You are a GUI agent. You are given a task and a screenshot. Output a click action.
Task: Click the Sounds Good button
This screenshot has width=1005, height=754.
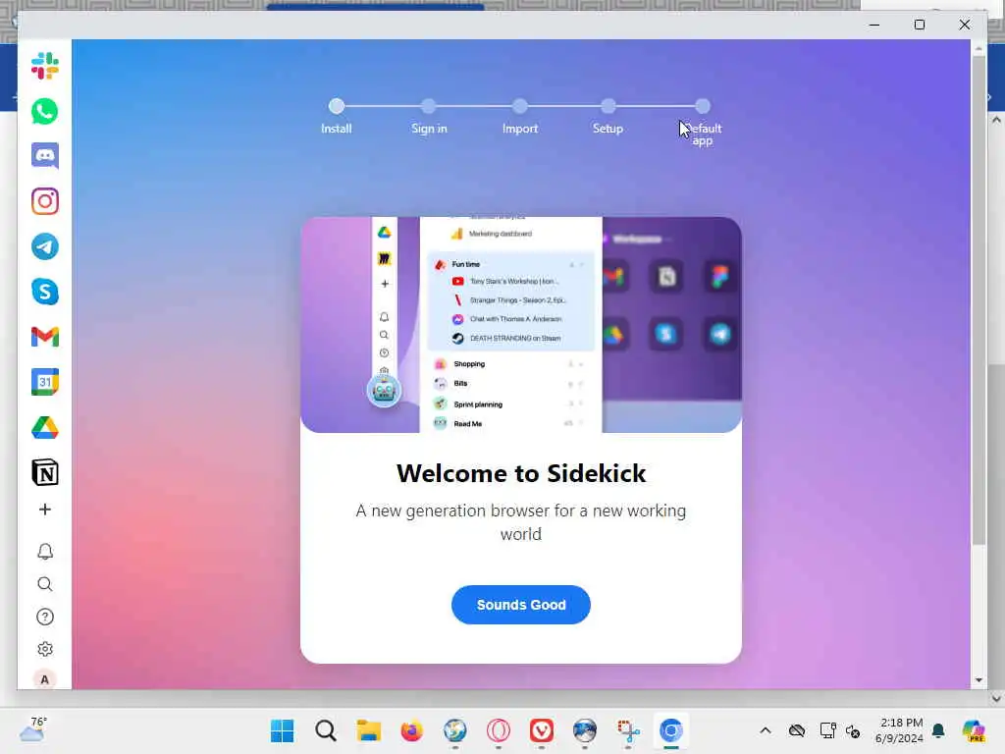coord(521,605)
